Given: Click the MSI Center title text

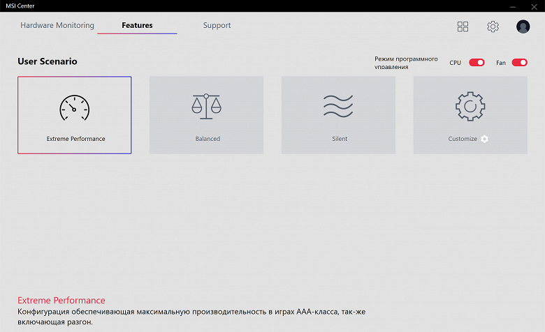Looking at the screenshot, I should point(20,6).
